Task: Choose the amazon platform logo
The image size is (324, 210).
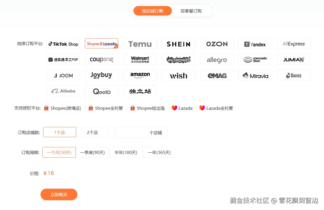Action: (140, 75)
